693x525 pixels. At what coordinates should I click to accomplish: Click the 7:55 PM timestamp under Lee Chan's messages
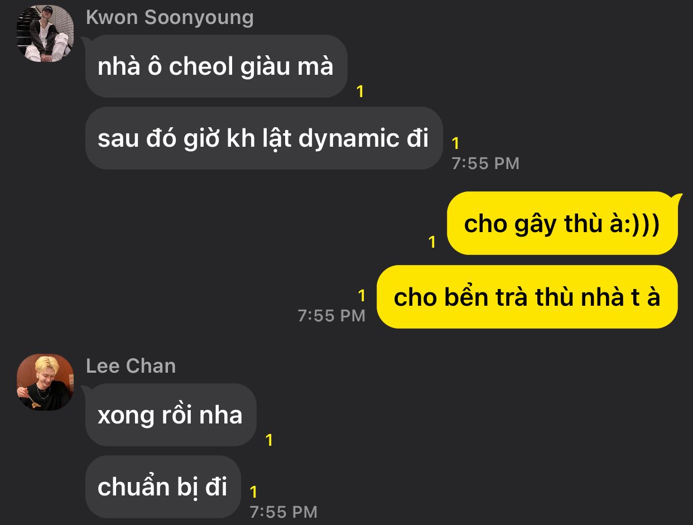coord(283,512)
